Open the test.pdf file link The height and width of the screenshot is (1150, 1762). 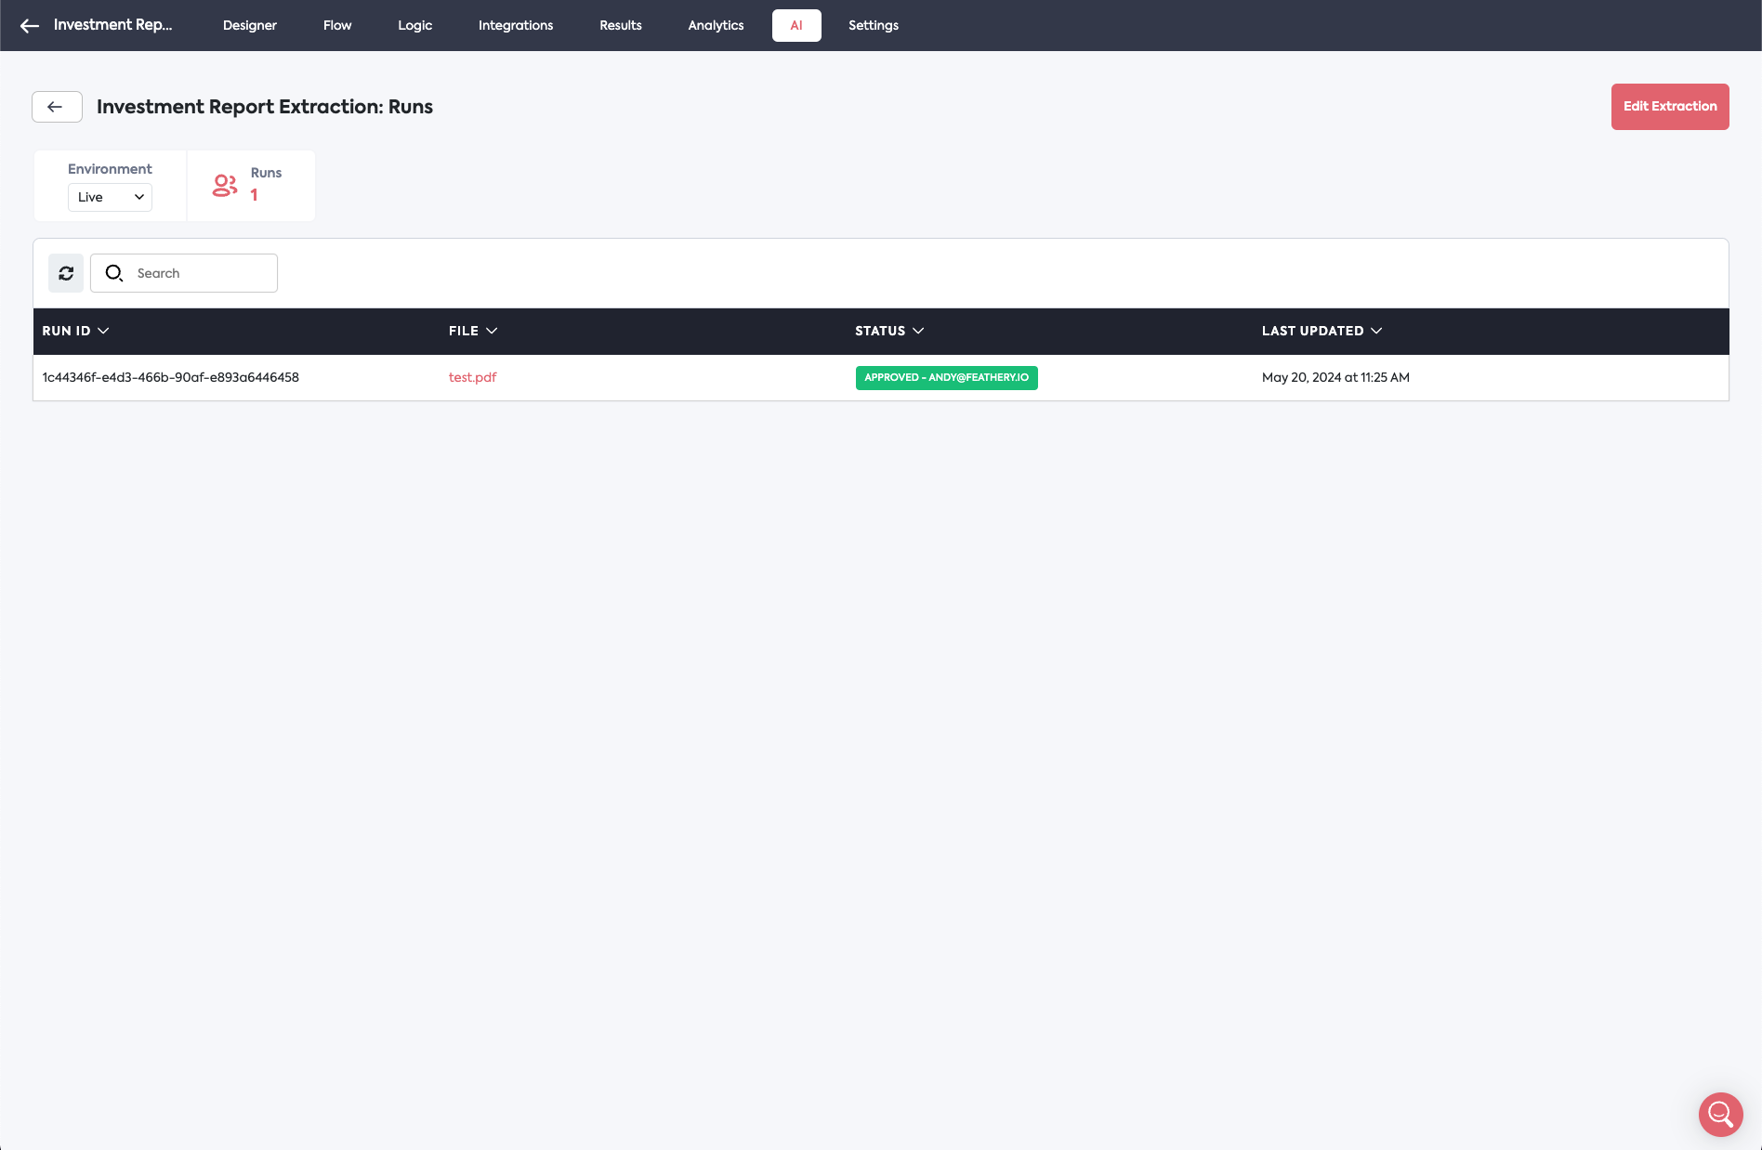(472, 377)
